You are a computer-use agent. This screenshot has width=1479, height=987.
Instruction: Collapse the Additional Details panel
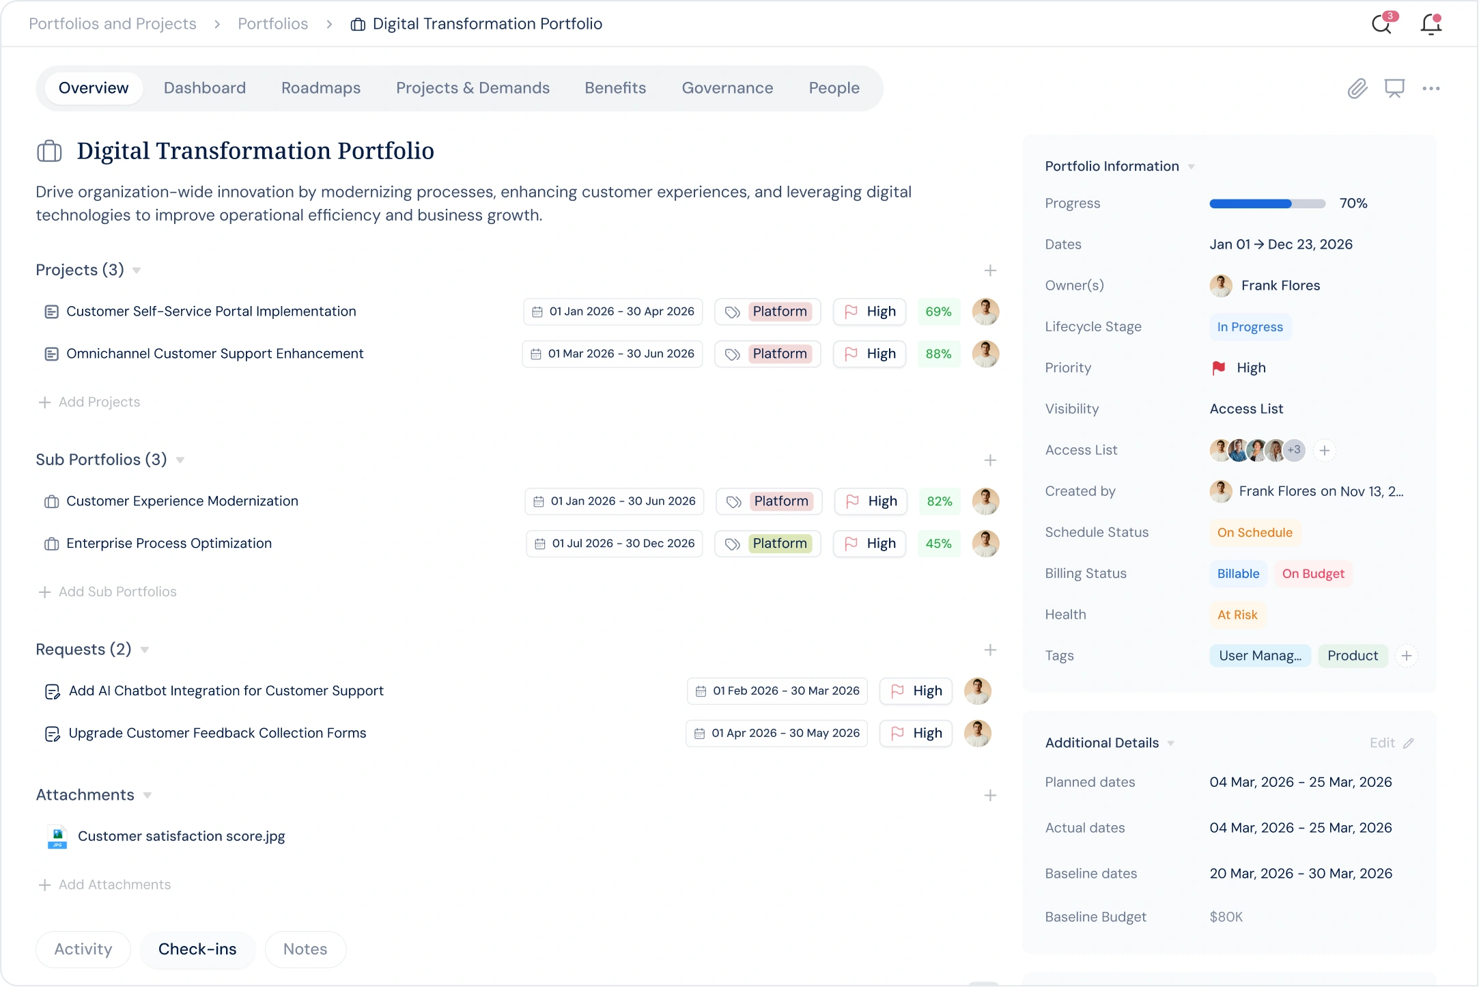pos(1170,743)
